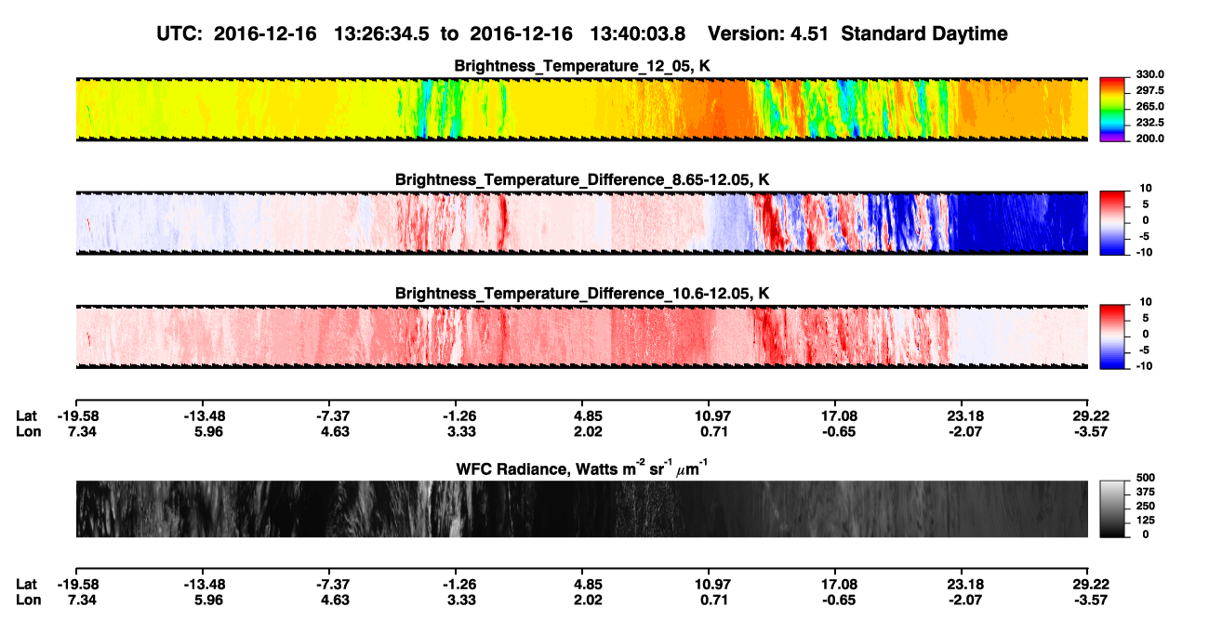The width and height of the screenshot is (1209, 620).
Task: Click latitude "23.18" on the upper axis
Action: click(962, 416)
